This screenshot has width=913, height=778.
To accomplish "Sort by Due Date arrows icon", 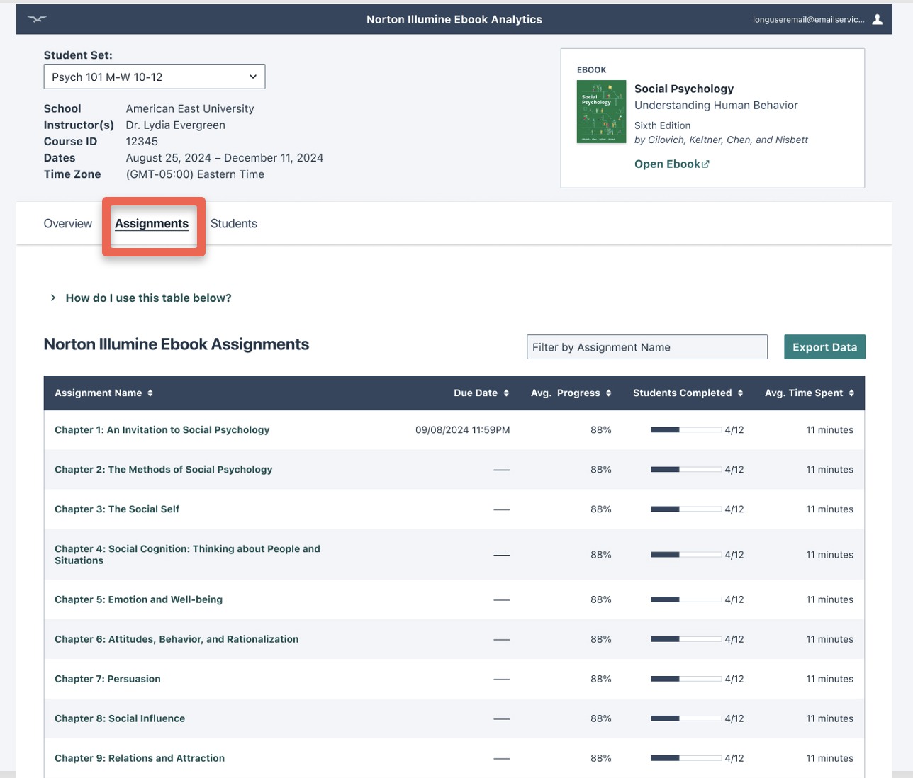I will click(506, 393).
